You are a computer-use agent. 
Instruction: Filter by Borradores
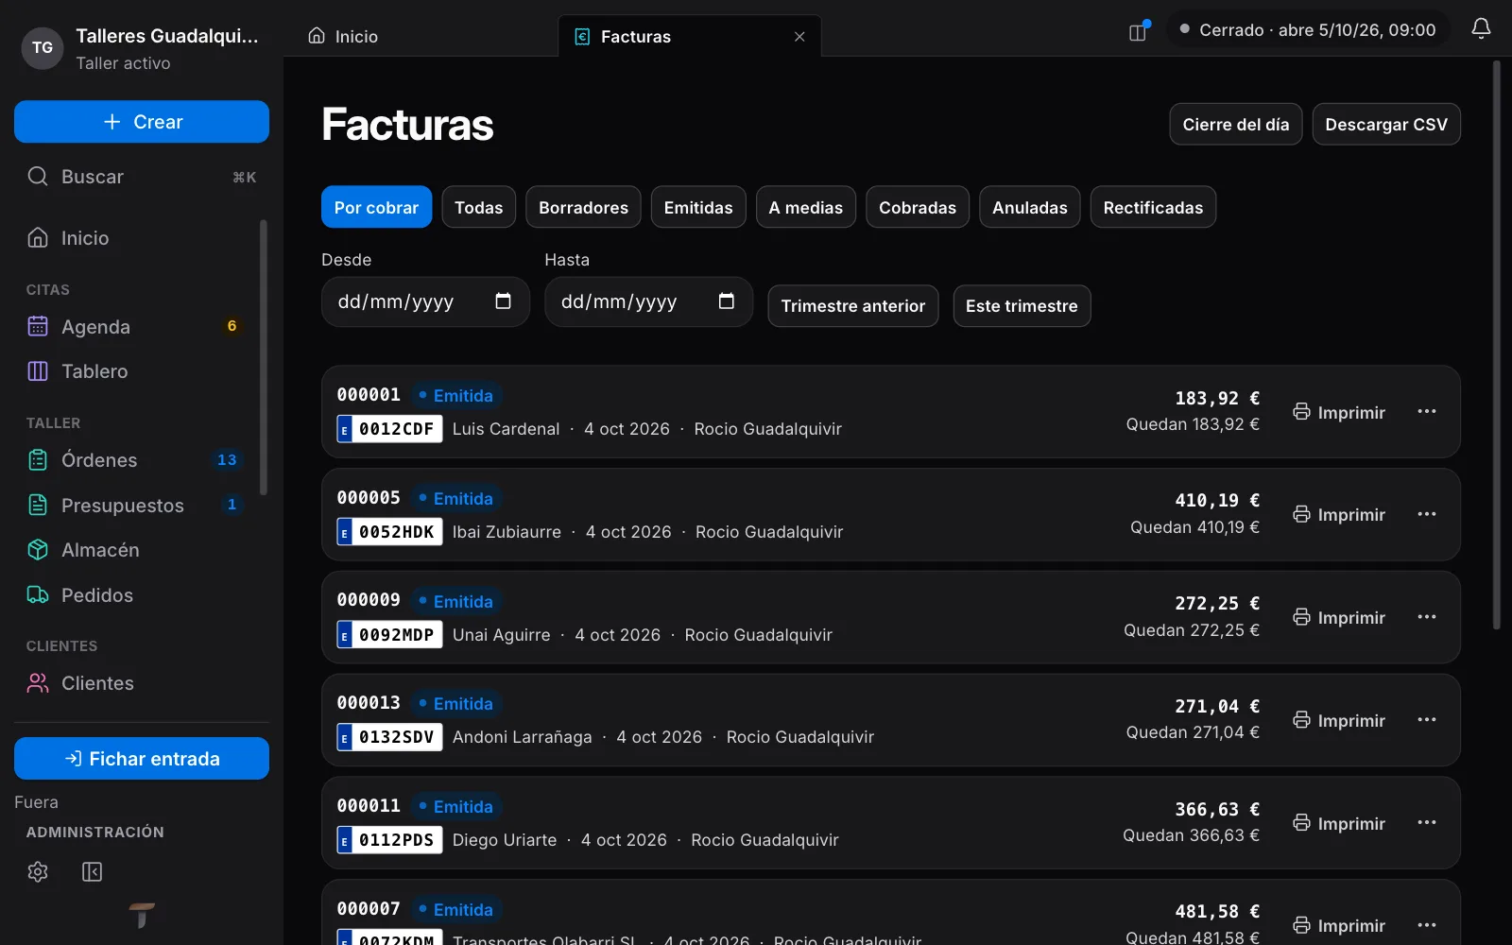583,207
